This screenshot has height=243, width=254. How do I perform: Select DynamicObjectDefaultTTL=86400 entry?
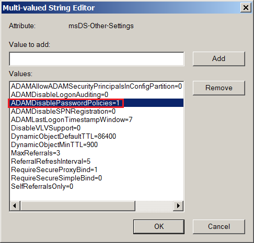[x=97, y=136]
